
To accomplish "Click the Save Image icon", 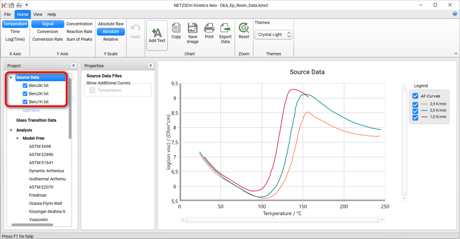I will click(x=193, y=28).
